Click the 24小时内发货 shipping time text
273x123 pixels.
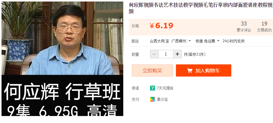click(233, 41)
